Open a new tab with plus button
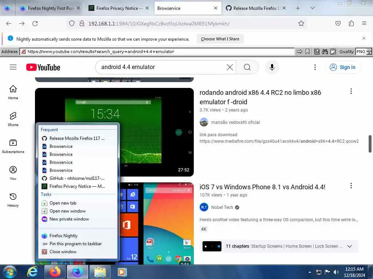Screen dimensions: 373x279 pyautogui.click(x=298, y=8)
